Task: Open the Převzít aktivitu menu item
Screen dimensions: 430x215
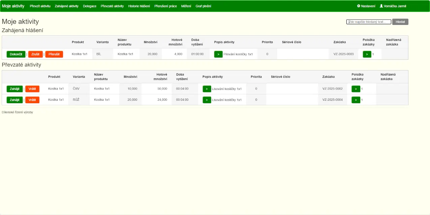Action: point(40,6)
